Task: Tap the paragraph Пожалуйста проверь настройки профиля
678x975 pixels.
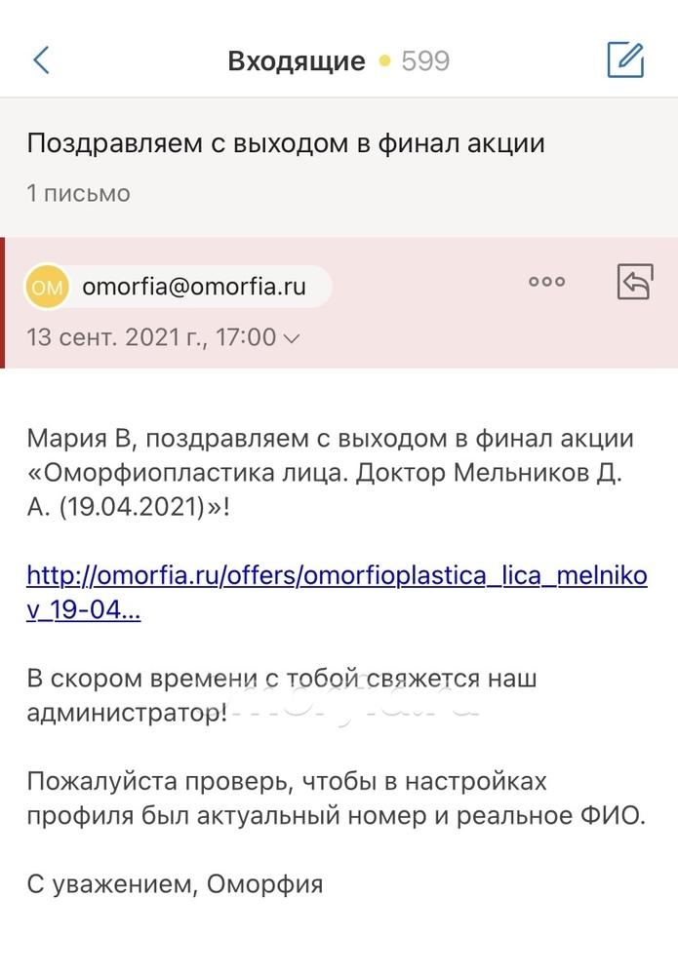Action: [x=336, y=798]
